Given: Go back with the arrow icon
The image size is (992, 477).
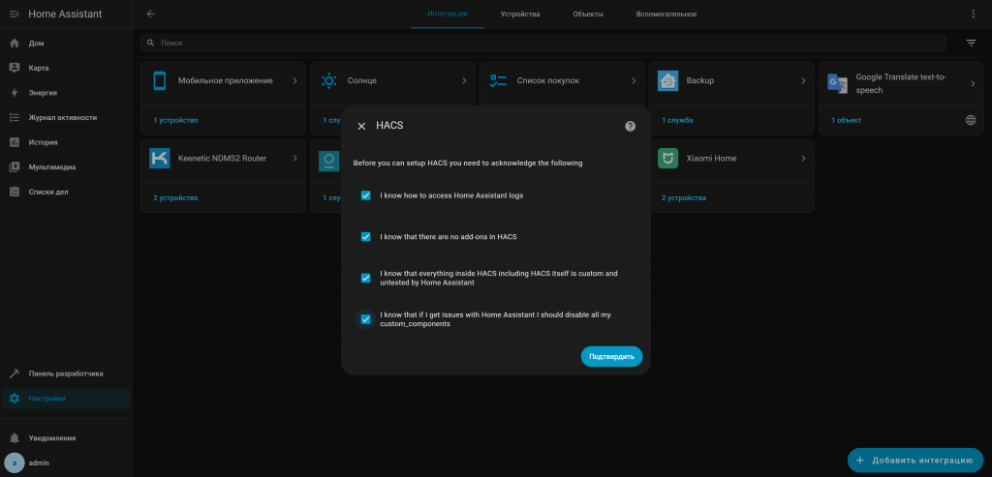Looking at the screenshot, I should pos(150,14).
